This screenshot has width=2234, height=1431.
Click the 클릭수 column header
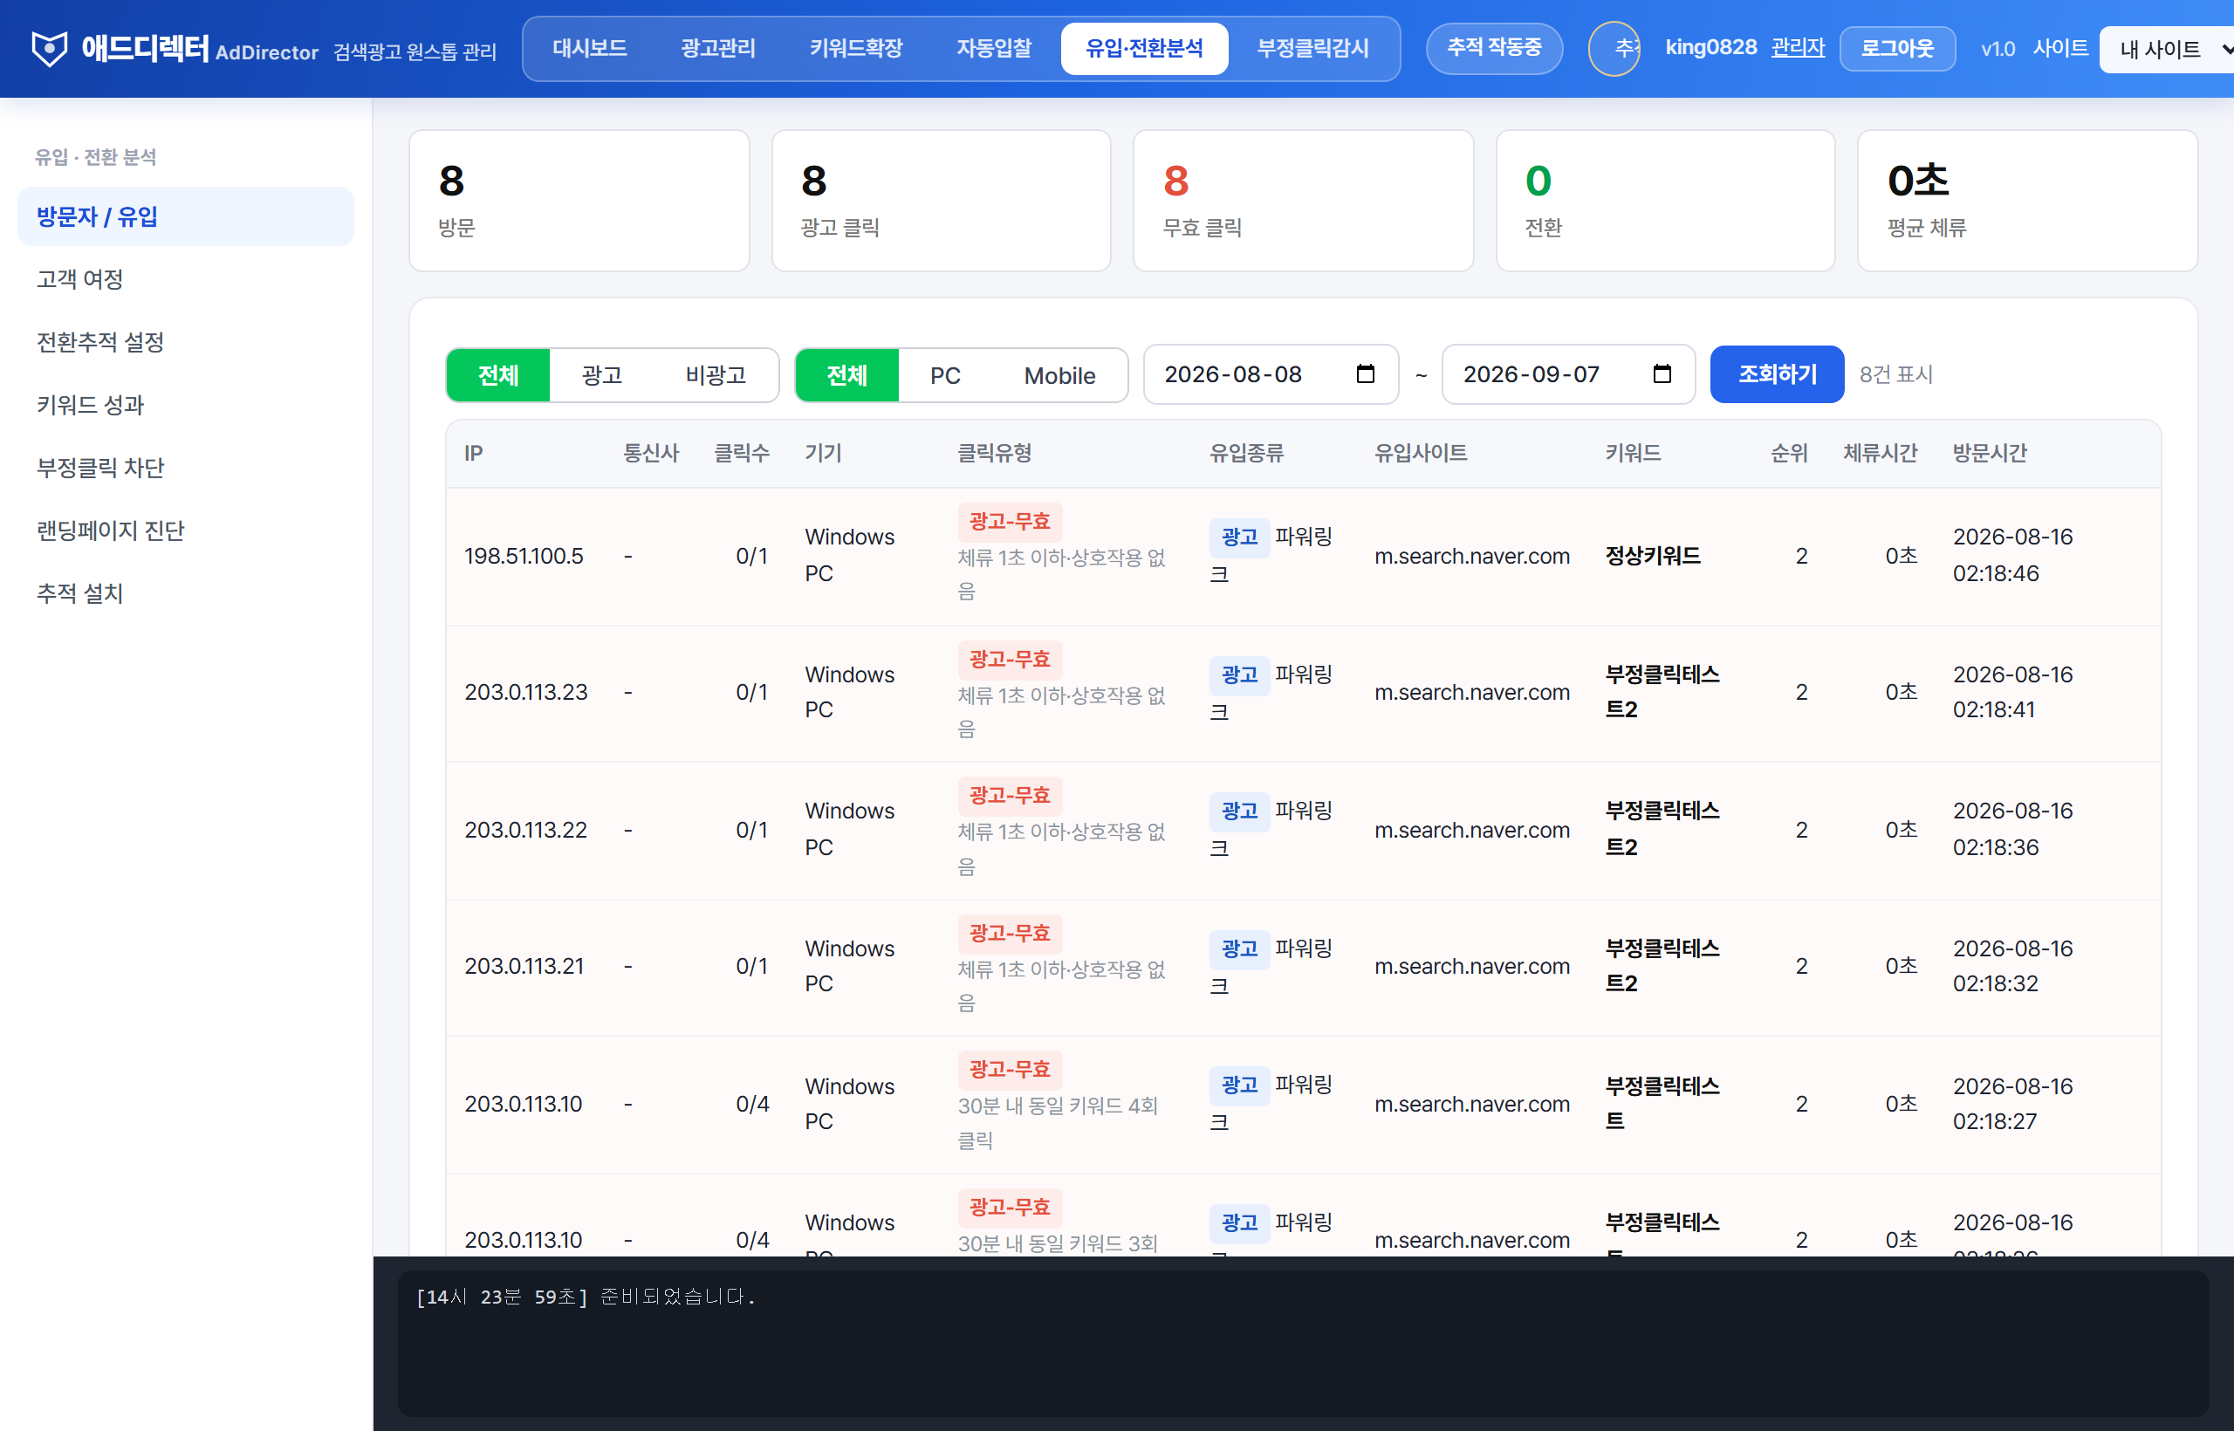(742, 454)
